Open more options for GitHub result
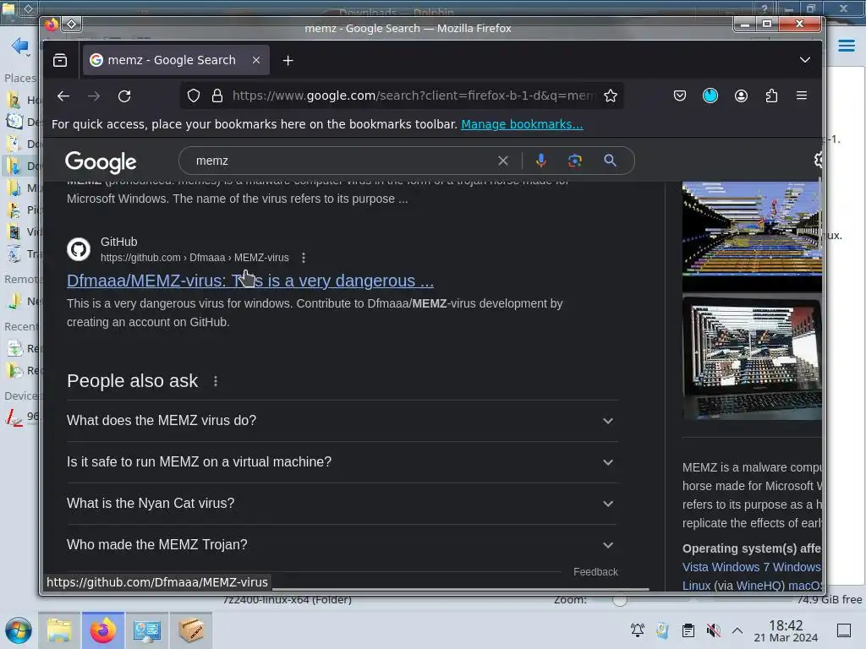The width and height of the screenshot is (866, 649). (x=304, y=258)
